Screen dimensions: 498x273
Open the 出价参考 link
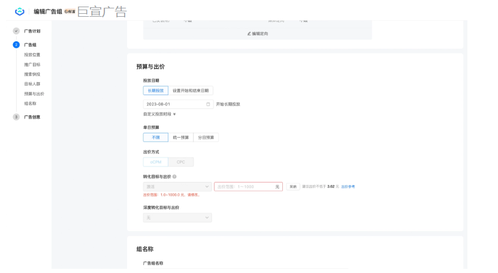click(x=348, y=187)
